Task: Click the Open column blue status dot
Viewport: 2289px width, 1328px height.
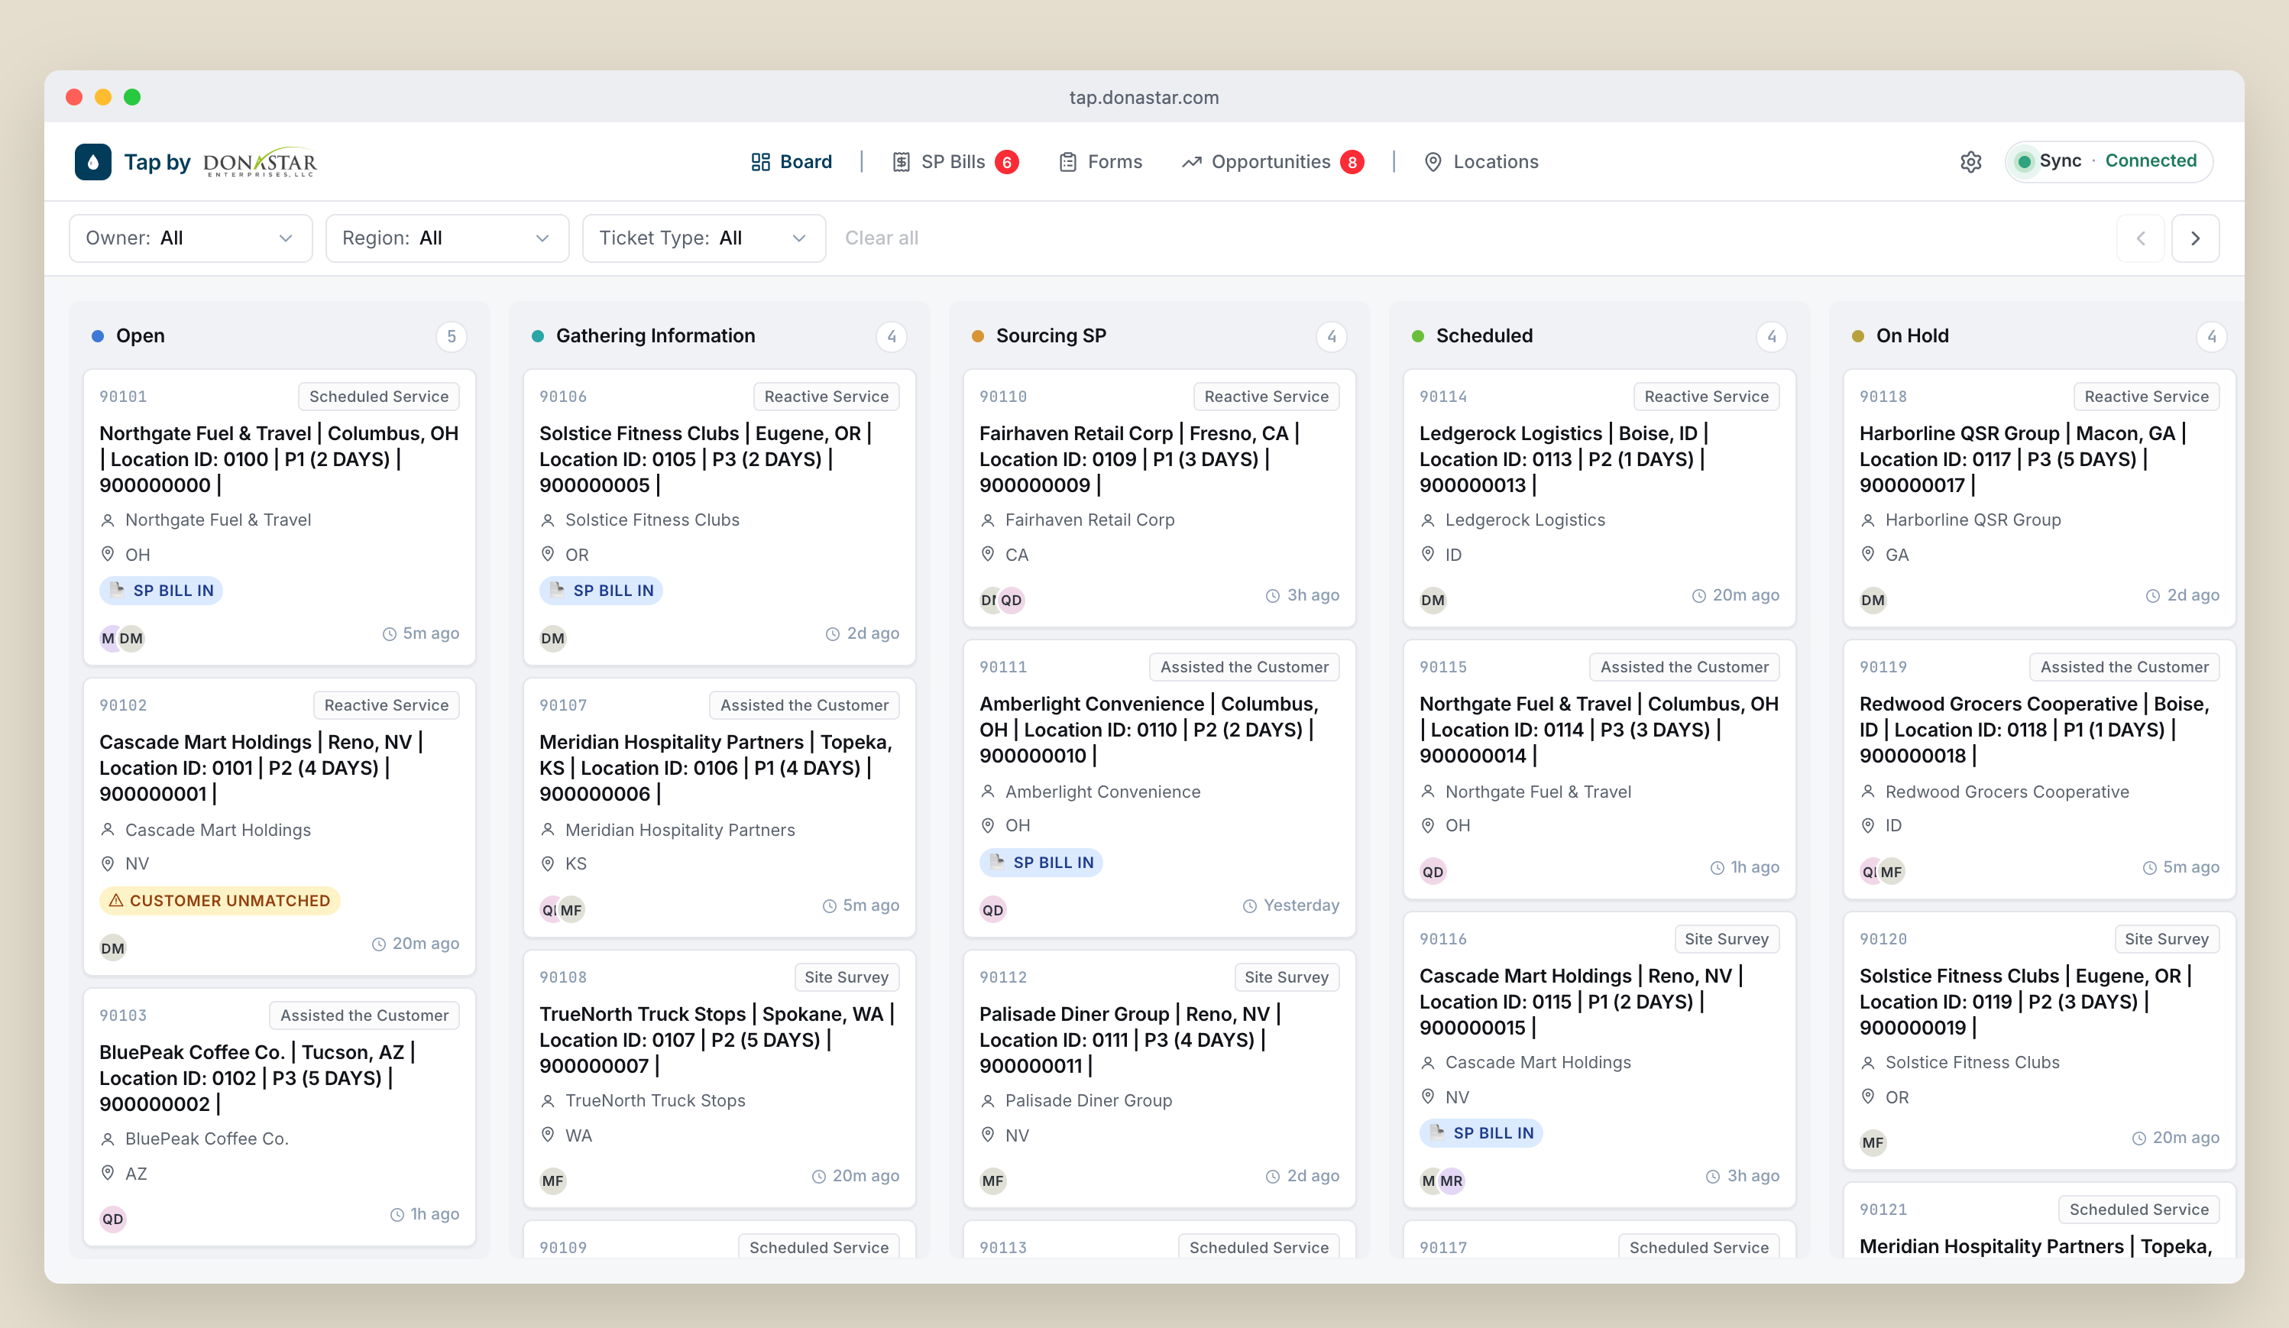Action: tap(98, 336)
